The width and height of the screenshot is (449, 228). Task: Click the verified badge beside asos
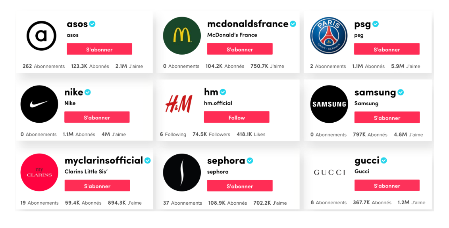tap(92, 24)
